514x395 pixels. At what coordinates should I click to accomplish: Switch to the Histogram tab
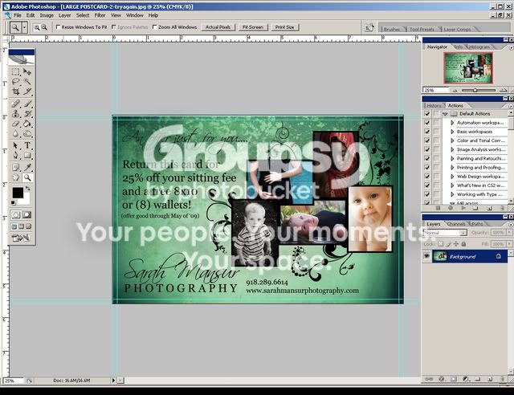coord(479,47)
